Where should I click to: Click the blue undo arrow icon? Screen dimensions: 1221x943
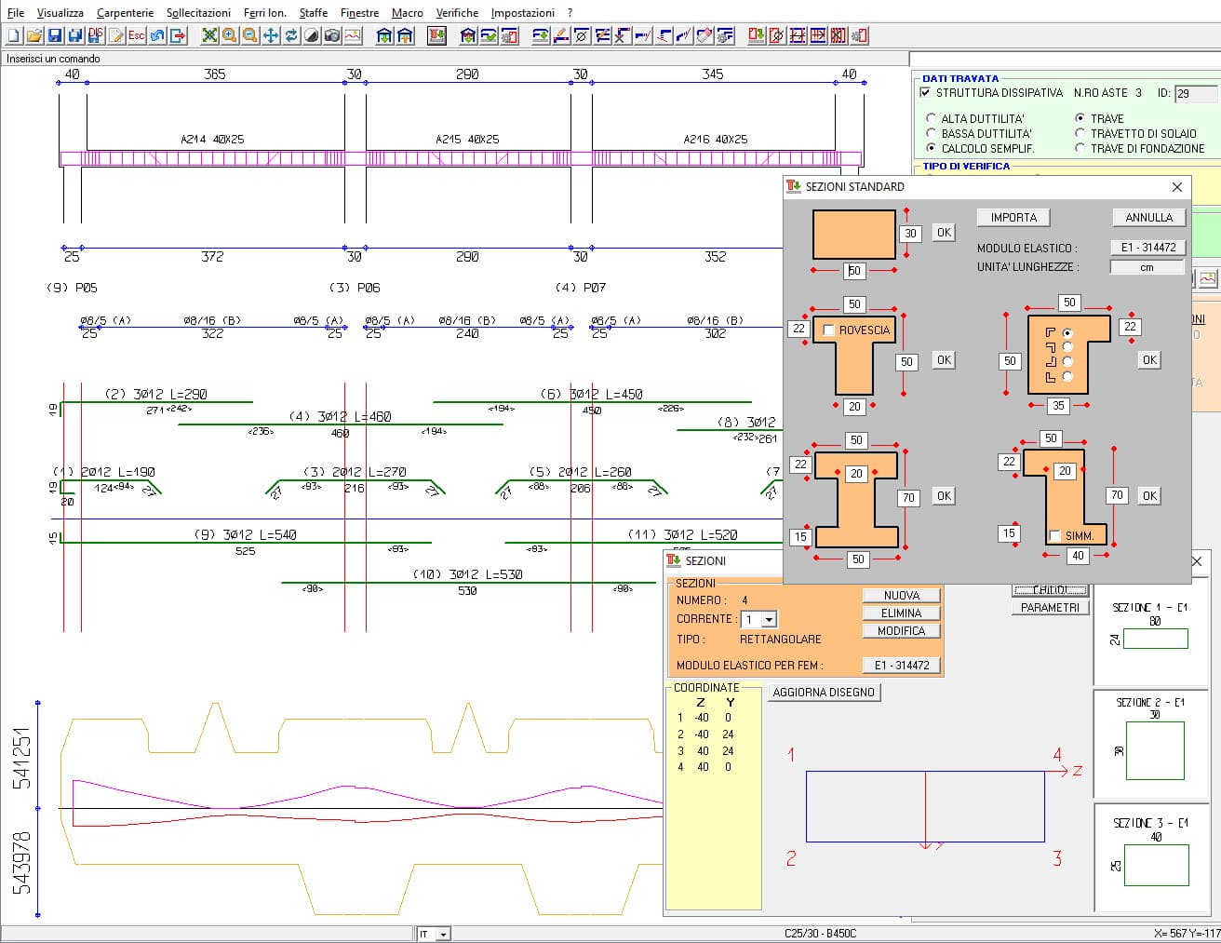(x=157, y=35)
